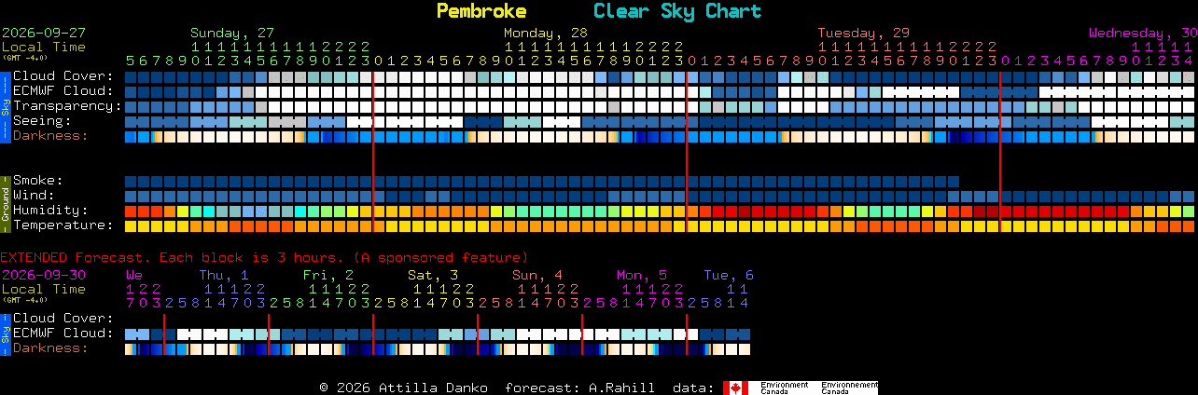Click the blue Sky tab in extended forecast
Viewport: 1198px width, 395px height.
[5, 333]
